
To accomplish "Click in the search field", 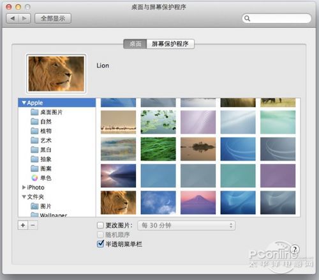I will click(x=277, y=19).
